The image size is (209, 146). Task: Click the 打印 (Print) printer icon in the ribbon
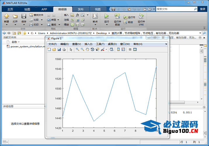[x=31, y=25]
